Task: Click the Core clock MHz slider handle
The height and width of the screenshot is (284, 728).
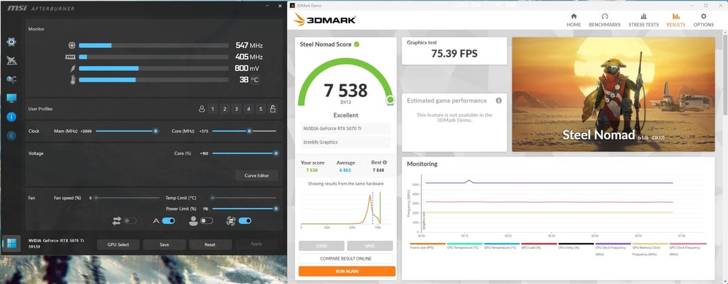Action: click(x=249, y=131)
